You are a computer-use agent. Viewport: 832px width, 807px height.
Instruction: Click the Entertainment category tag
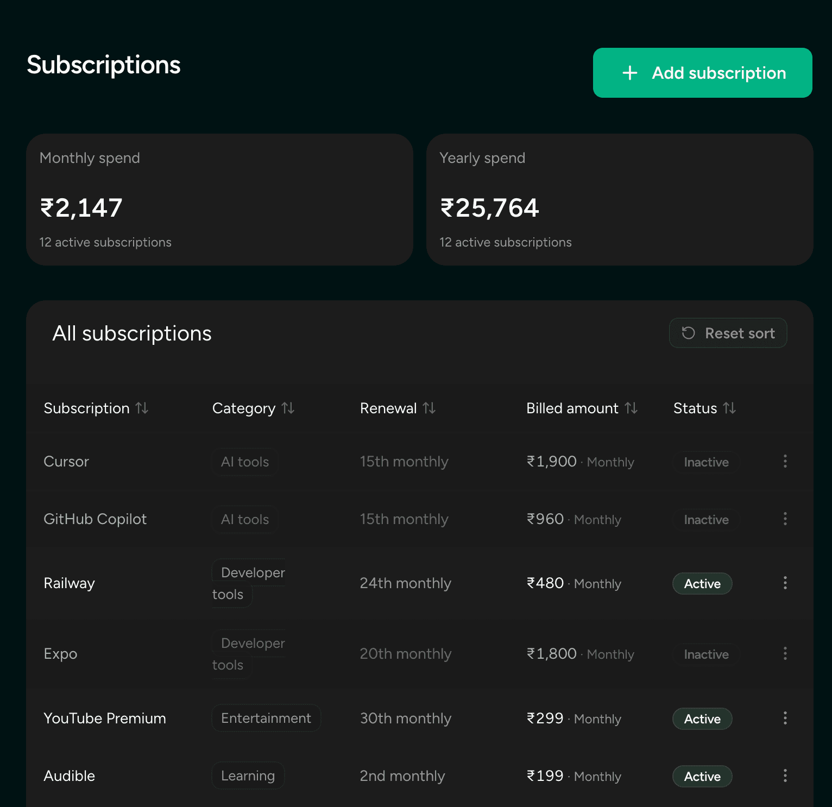coord(266,718)
